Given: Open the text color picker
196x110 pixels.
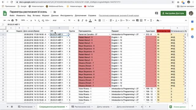Looking at the screenshot, I should [90, 20].
